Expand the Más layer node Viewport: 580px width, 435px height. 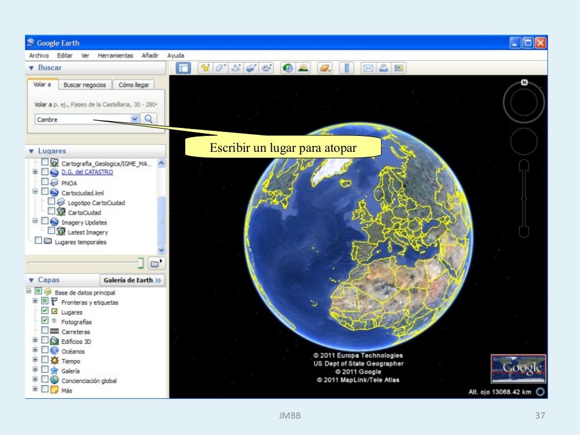(35, 389)
